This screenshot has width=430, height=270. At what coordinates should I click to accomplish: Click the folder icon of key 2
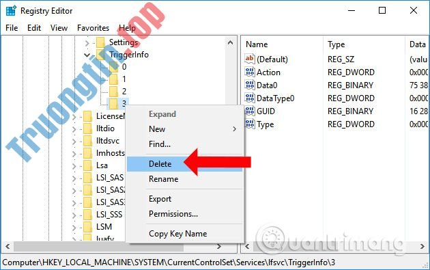[x=113, y=92]
